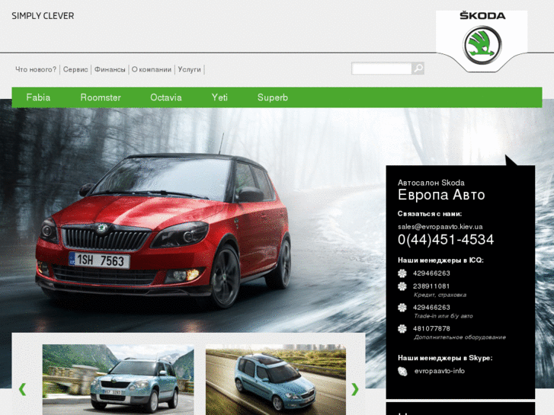Open the 'Что нового?' menu item

click(x=36, y=69)
